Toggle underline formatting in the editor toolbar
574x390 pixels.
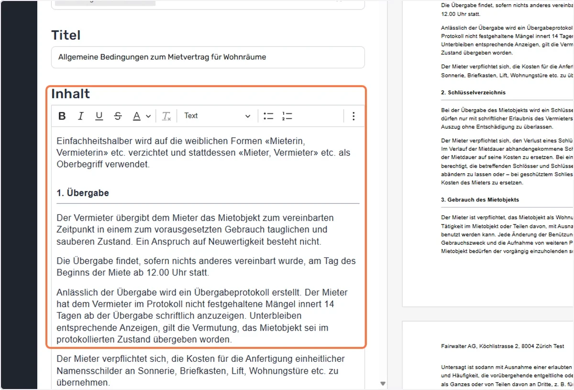pyautogui.click(x=99, y=116)
